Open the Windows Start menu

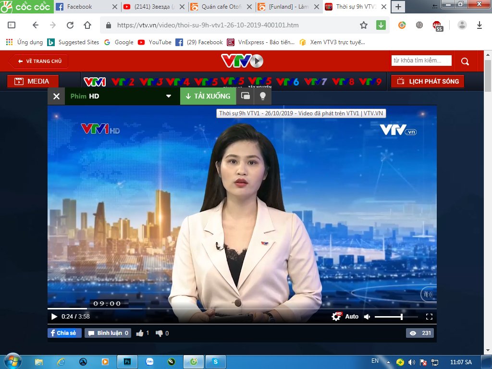[x=13, y=362]
